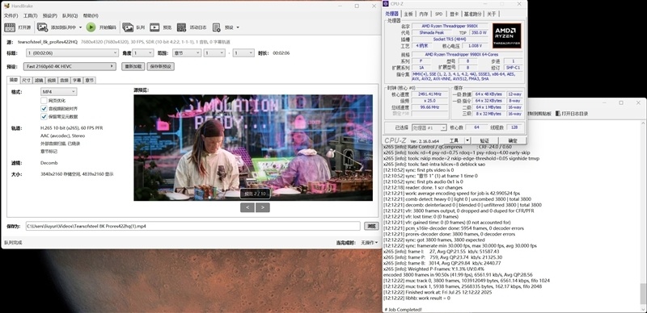
Task: Open the Presets (预设) menu in the menu bar
Action: pyautogui.click(x=50, y=15)
